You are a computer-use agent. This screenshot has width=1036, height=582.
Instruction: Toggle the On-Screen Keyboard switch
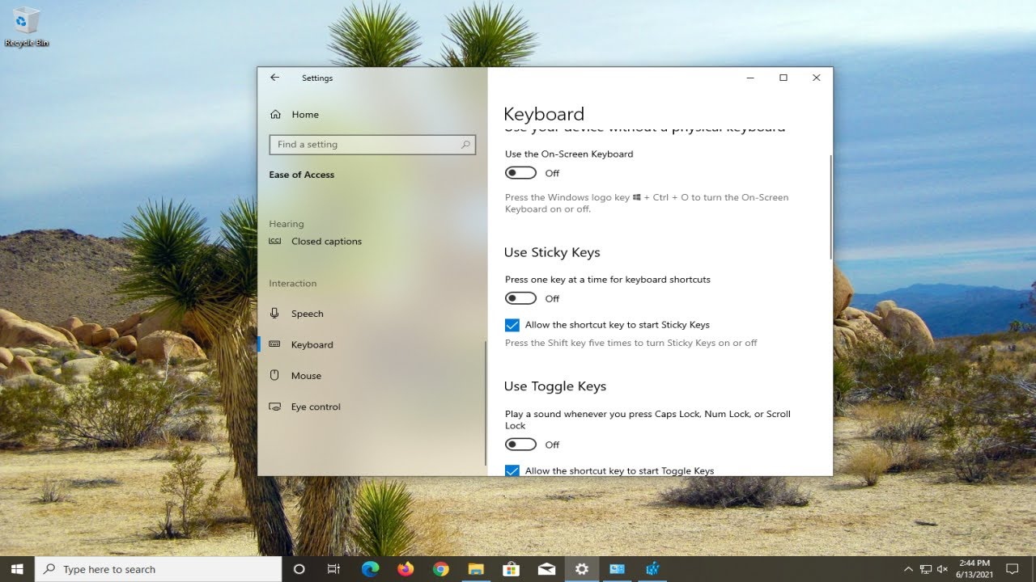[520, 173]
